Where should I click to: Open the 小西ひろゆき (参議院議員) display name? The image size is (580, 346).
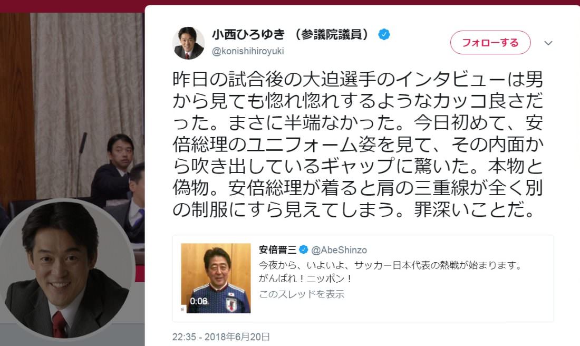coord(291,34)
